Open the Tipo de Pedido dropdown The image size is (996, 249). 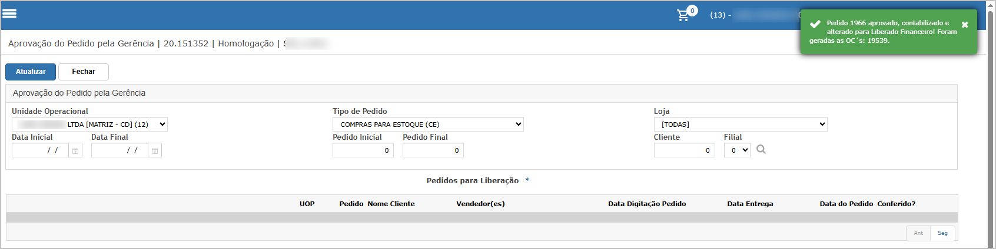(428, 124)
